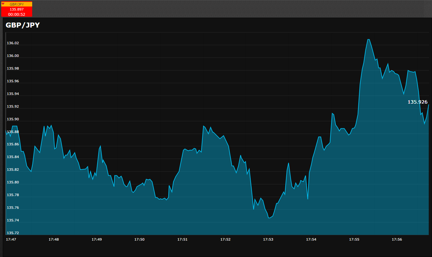432x257 pixels.
Task: Click the 17:50 time axis label
Action: 140,239
